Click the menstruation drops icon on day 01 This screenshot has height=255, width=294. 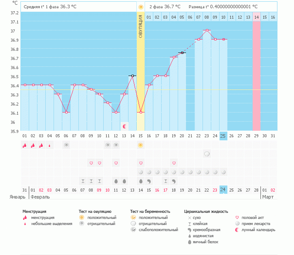[x=25, y=145]
